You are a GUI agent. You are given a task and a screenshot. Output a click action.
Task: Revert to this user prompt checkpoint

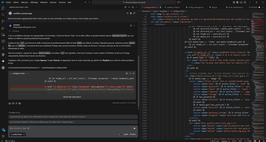point(127,13)
